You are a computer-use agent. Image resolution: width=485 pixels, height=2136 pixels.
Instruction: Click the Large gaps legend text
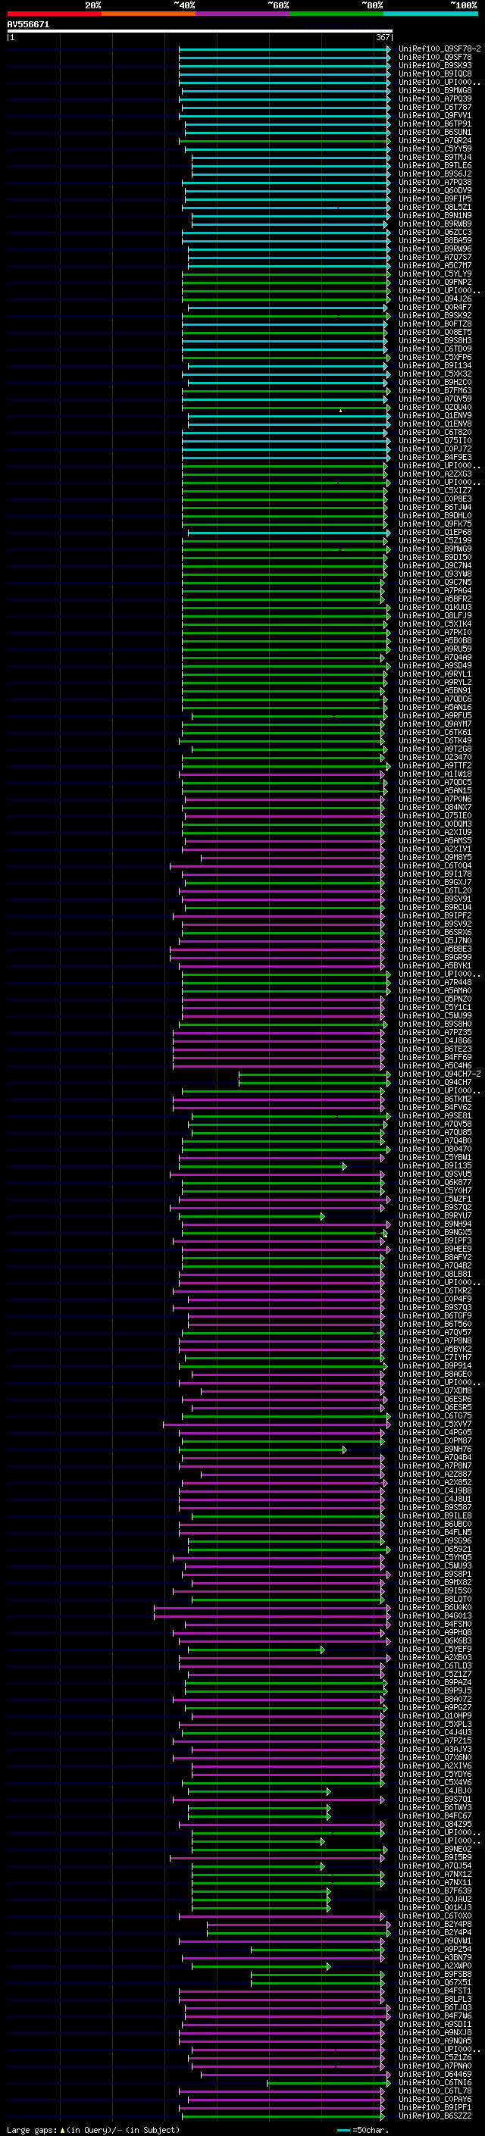[93, 2130]
